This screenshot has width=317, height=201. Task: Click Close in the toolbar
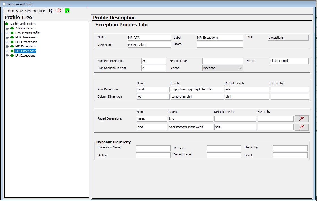pyautogui.click(x=41, y=11)
